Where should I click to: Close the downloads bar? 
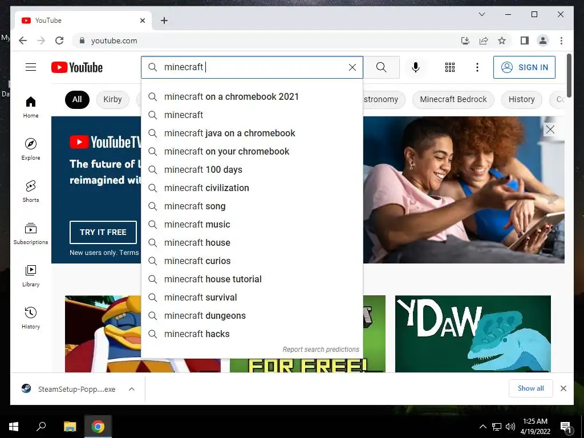pyautogui.click(x=563, y=388)
